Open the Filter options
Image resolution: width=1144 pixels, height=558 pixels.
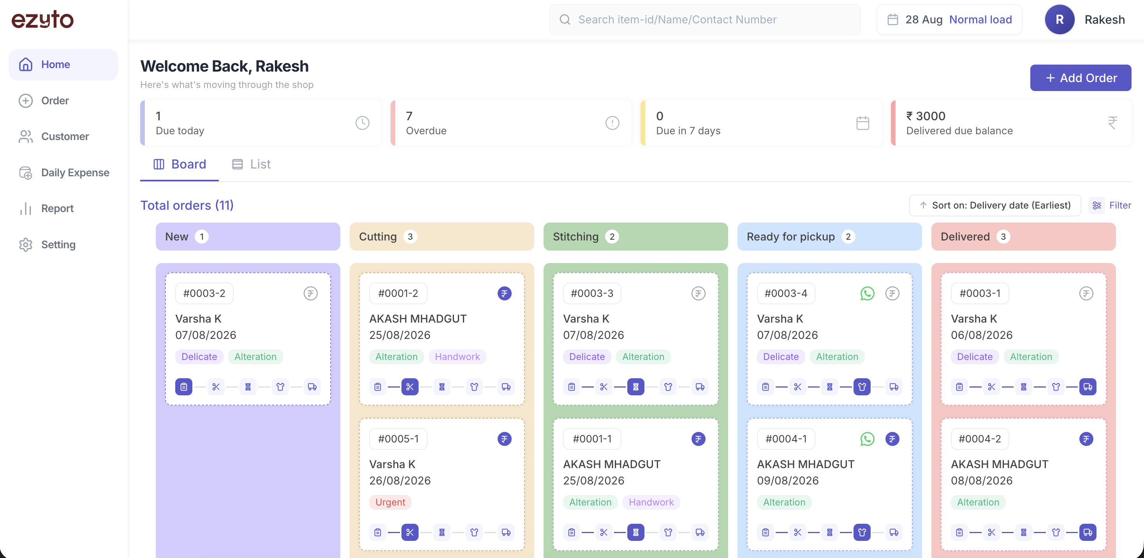(1111, 205)
